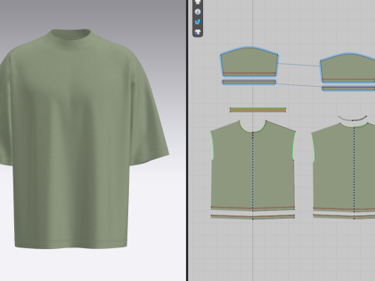Click the blue fabric sheet display icon
375x281 pixels.
click(198, 22)
